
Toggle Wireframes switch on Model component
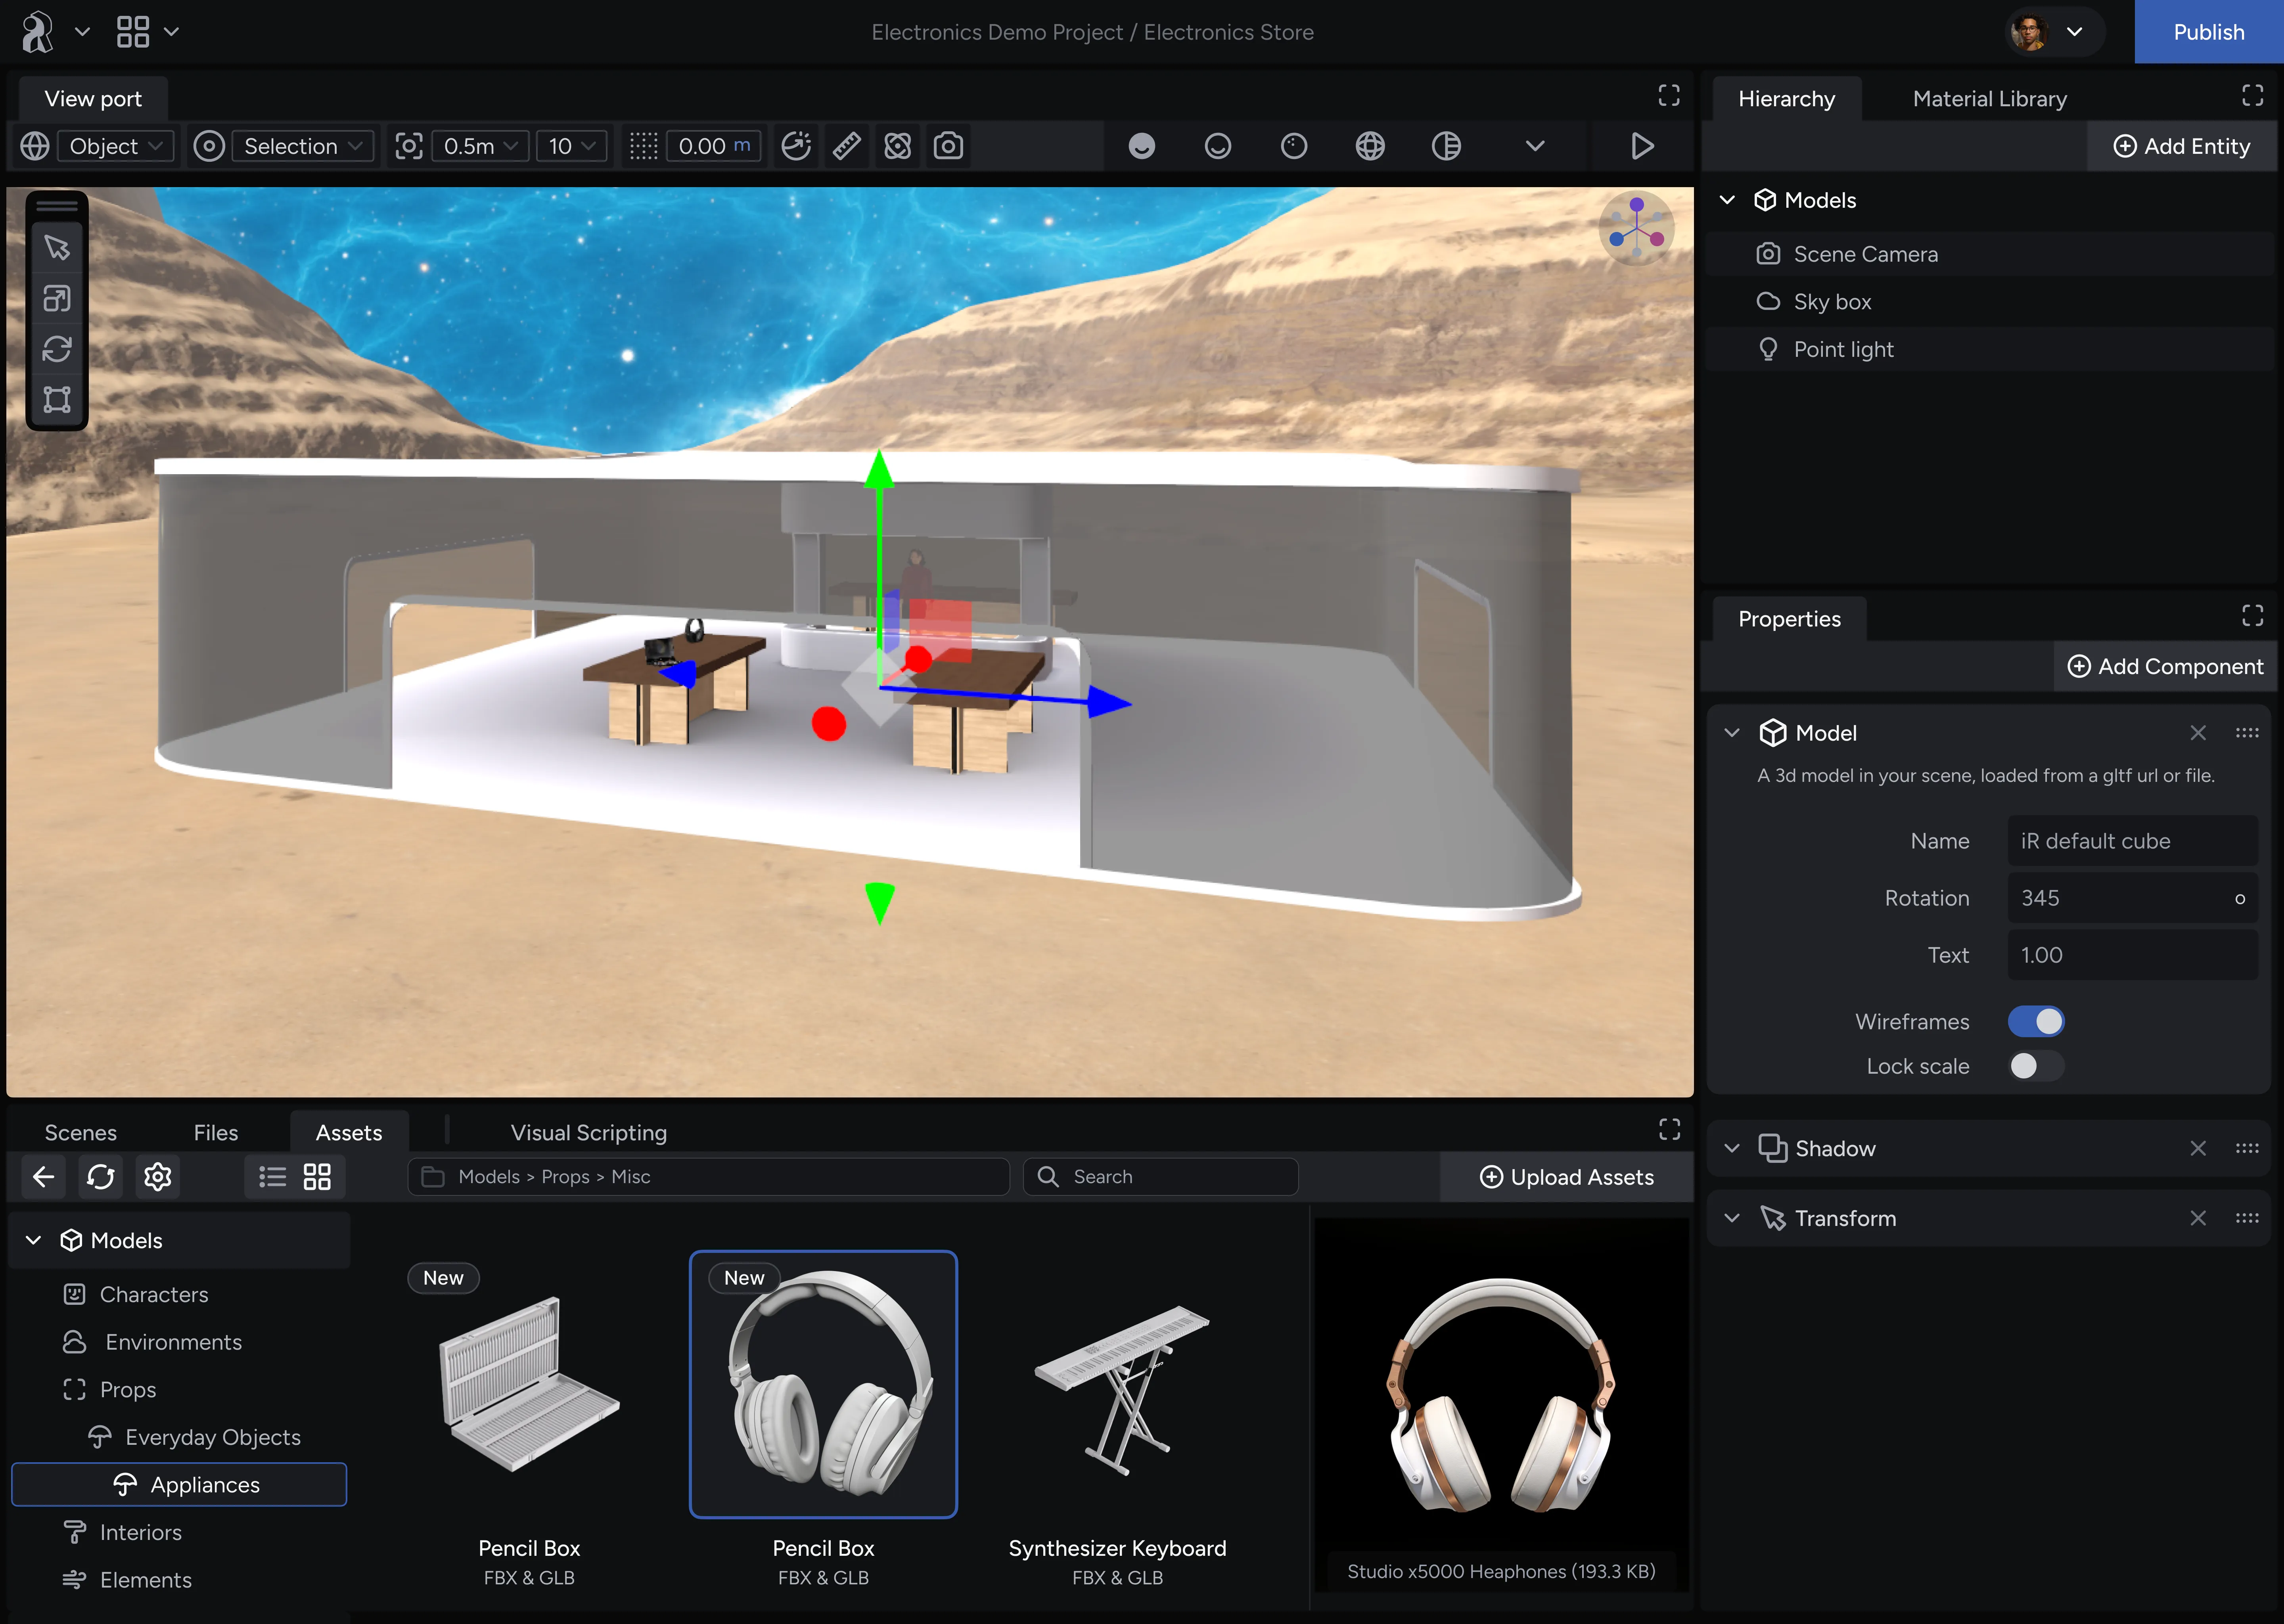(x=2033, y=1021)
